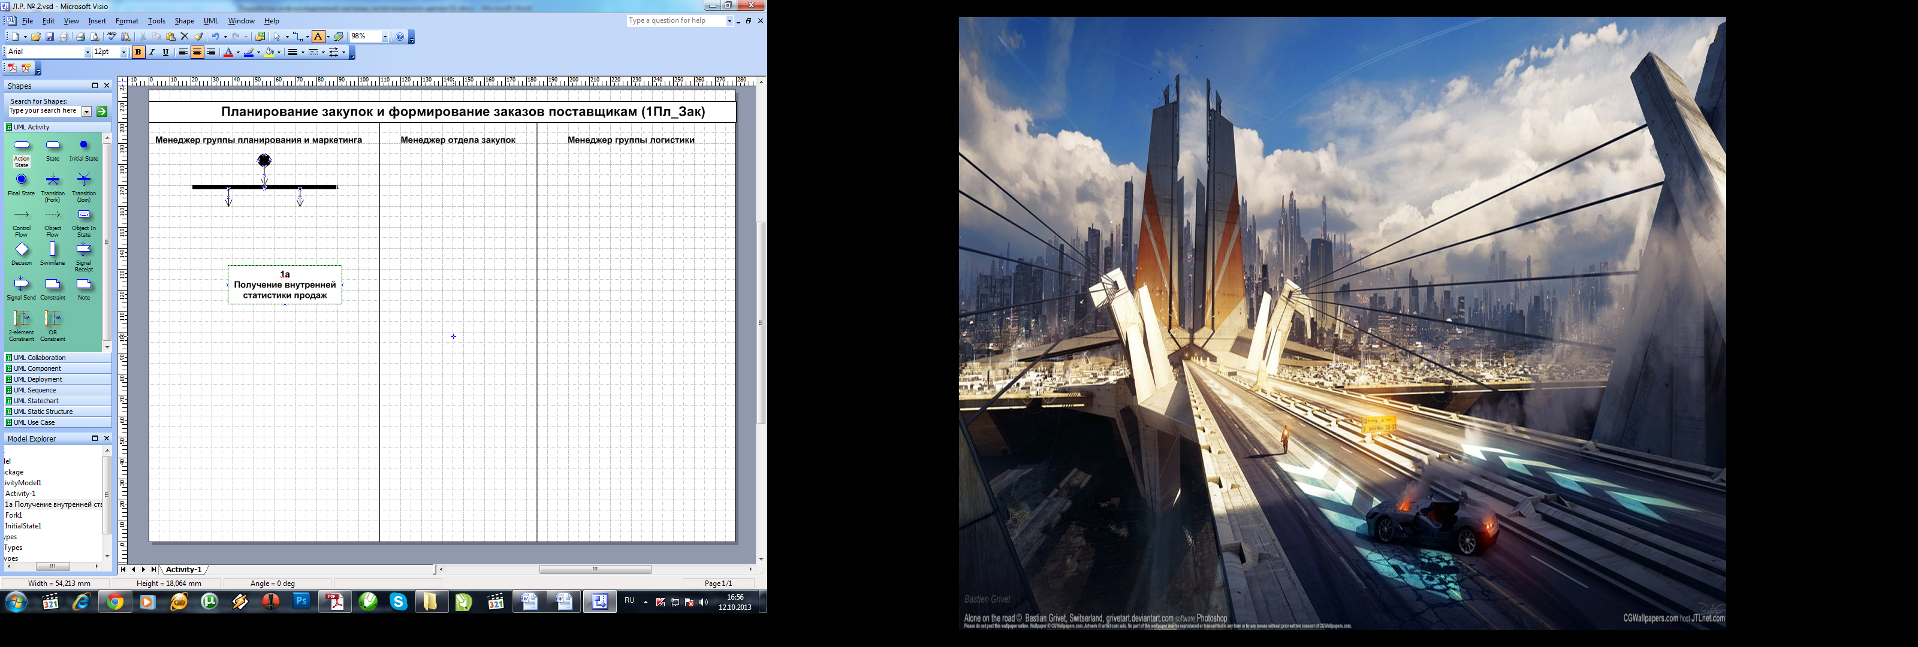Open the line weight dropdown
1918x647 pixels.
pyautogui.click(x=303, y=52)
